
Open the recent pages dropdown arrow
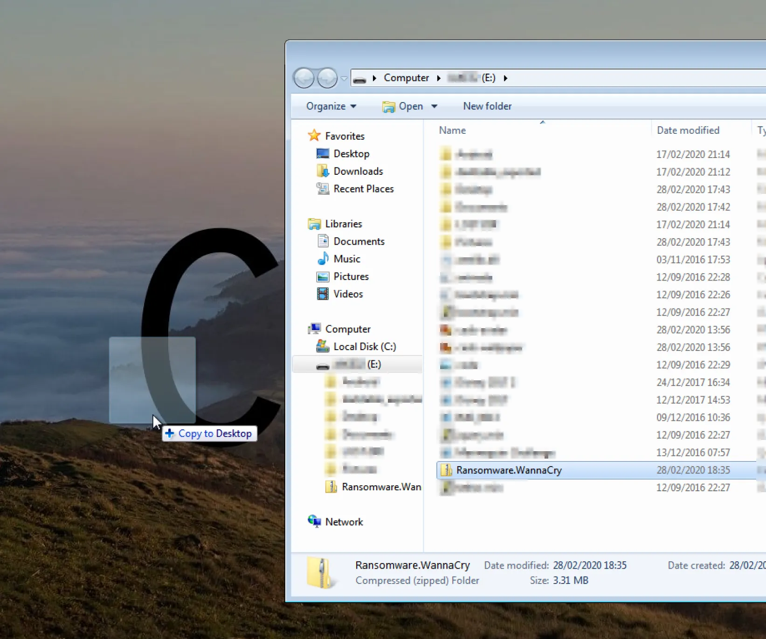click(x=344, y=78)
